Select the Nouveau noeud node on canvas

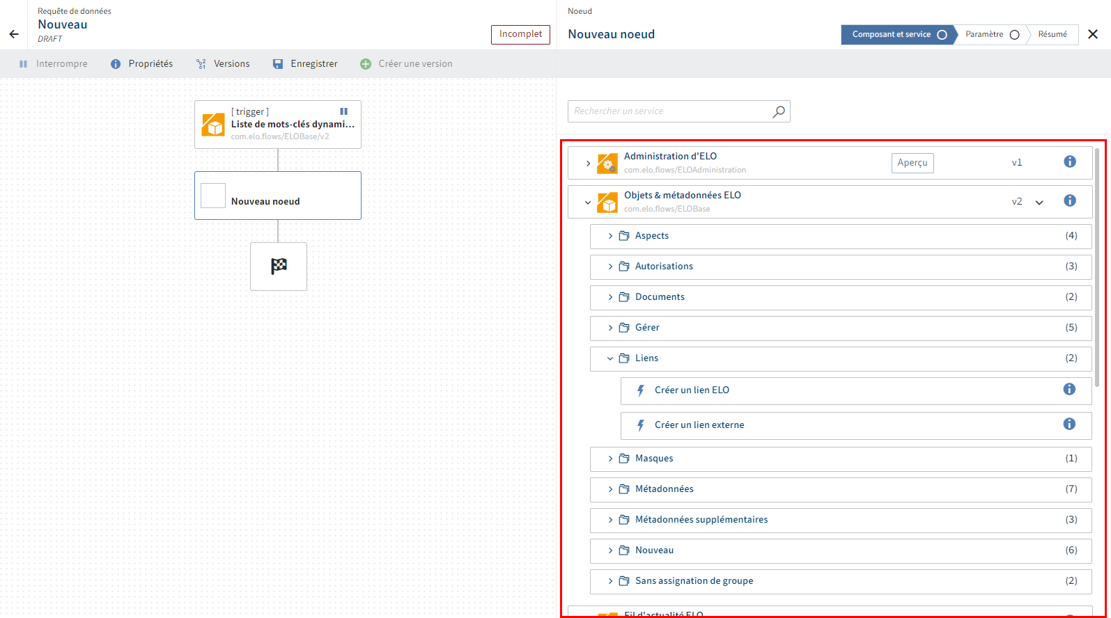pyautogui.click(x=278, y=196)
